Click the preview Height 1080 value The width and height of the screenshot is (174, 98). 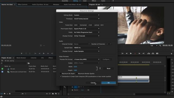point(75,70)
